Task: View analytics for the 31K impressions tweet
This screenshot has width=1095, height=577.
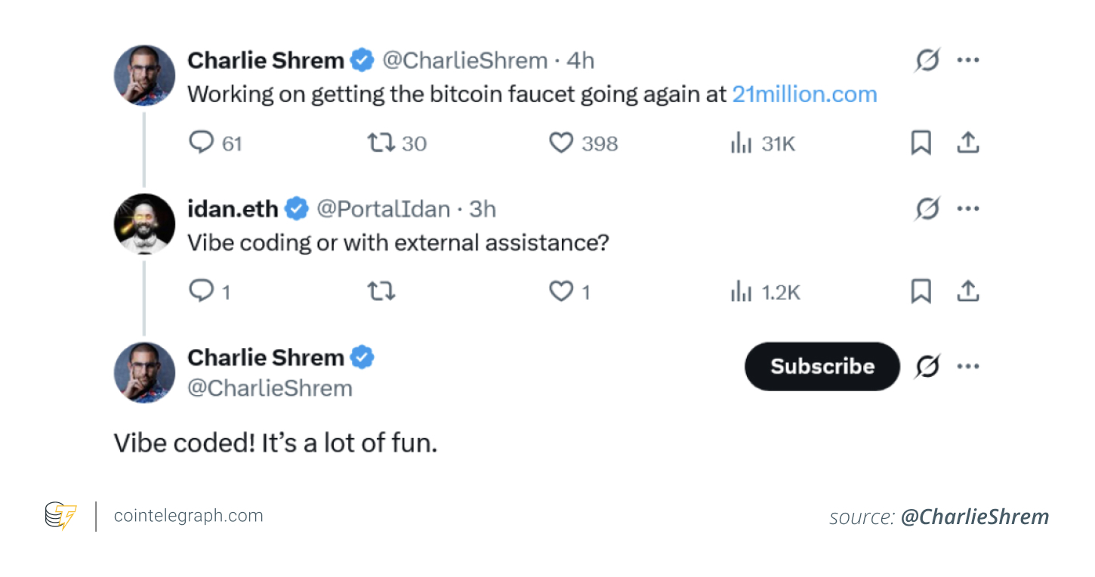Action: coord(742,143)
